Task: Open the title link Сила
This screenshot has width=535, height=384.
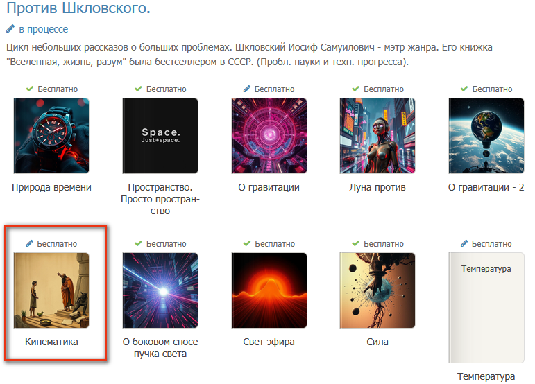Action: pos(377,342)
